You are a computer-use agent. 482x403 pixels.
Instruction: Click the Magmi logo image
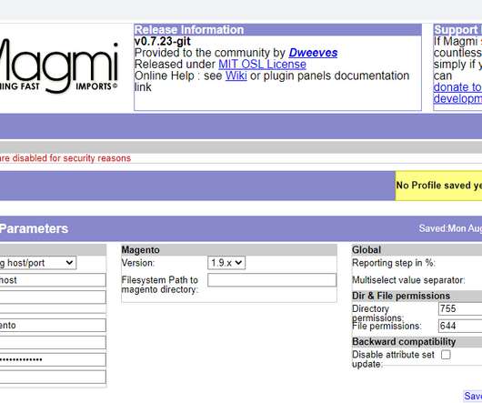click(x=58, y=66)
